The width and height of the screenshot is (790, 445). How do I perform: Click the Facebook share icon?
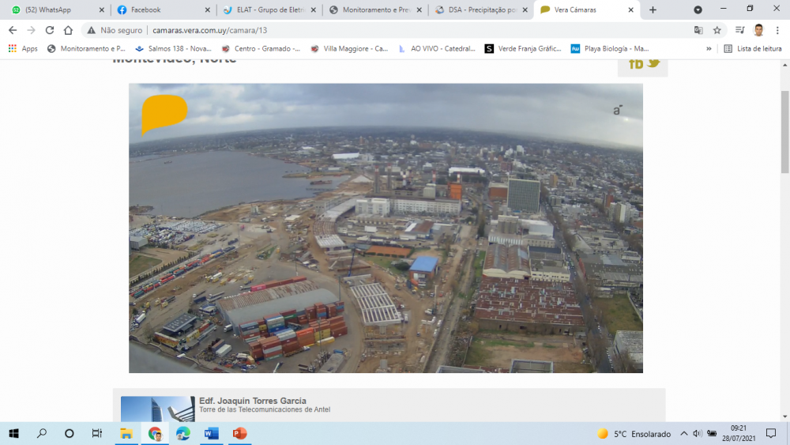coord(635,63)
